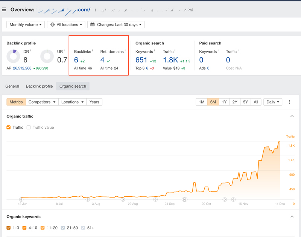Set chart range to 2Y
This screenshot has height=237, width=301.
click(235, 102)
